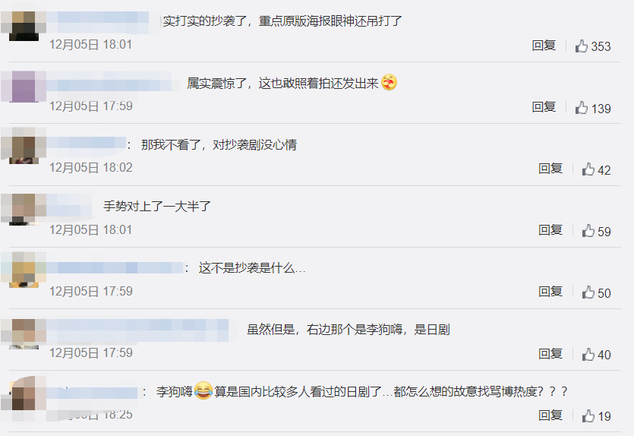This screenshot has height=436, width=634.
Task: Reply to the comment with 59 likes
Action: click(x=550, y=230)
